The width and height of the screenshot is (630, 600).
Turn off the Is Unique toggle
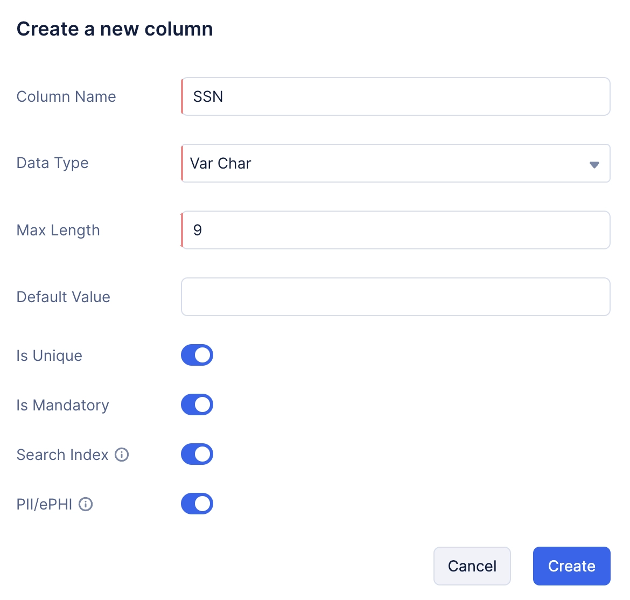[x=197, y=355]
